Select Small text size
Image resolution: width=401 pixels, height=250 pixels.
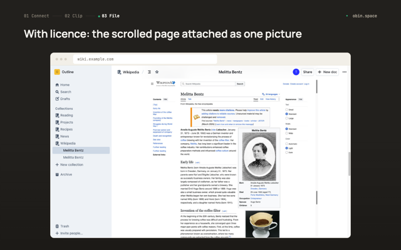pyautogui.click(x=287, y=109)
